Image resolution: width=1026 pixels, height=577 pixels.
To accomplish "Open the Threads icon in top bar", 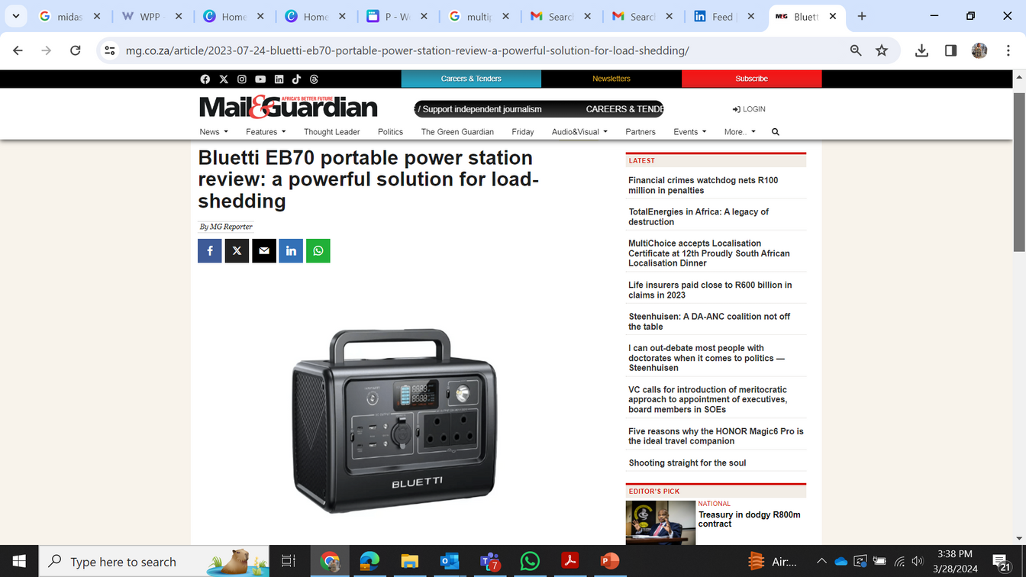I will pos(314,79).
